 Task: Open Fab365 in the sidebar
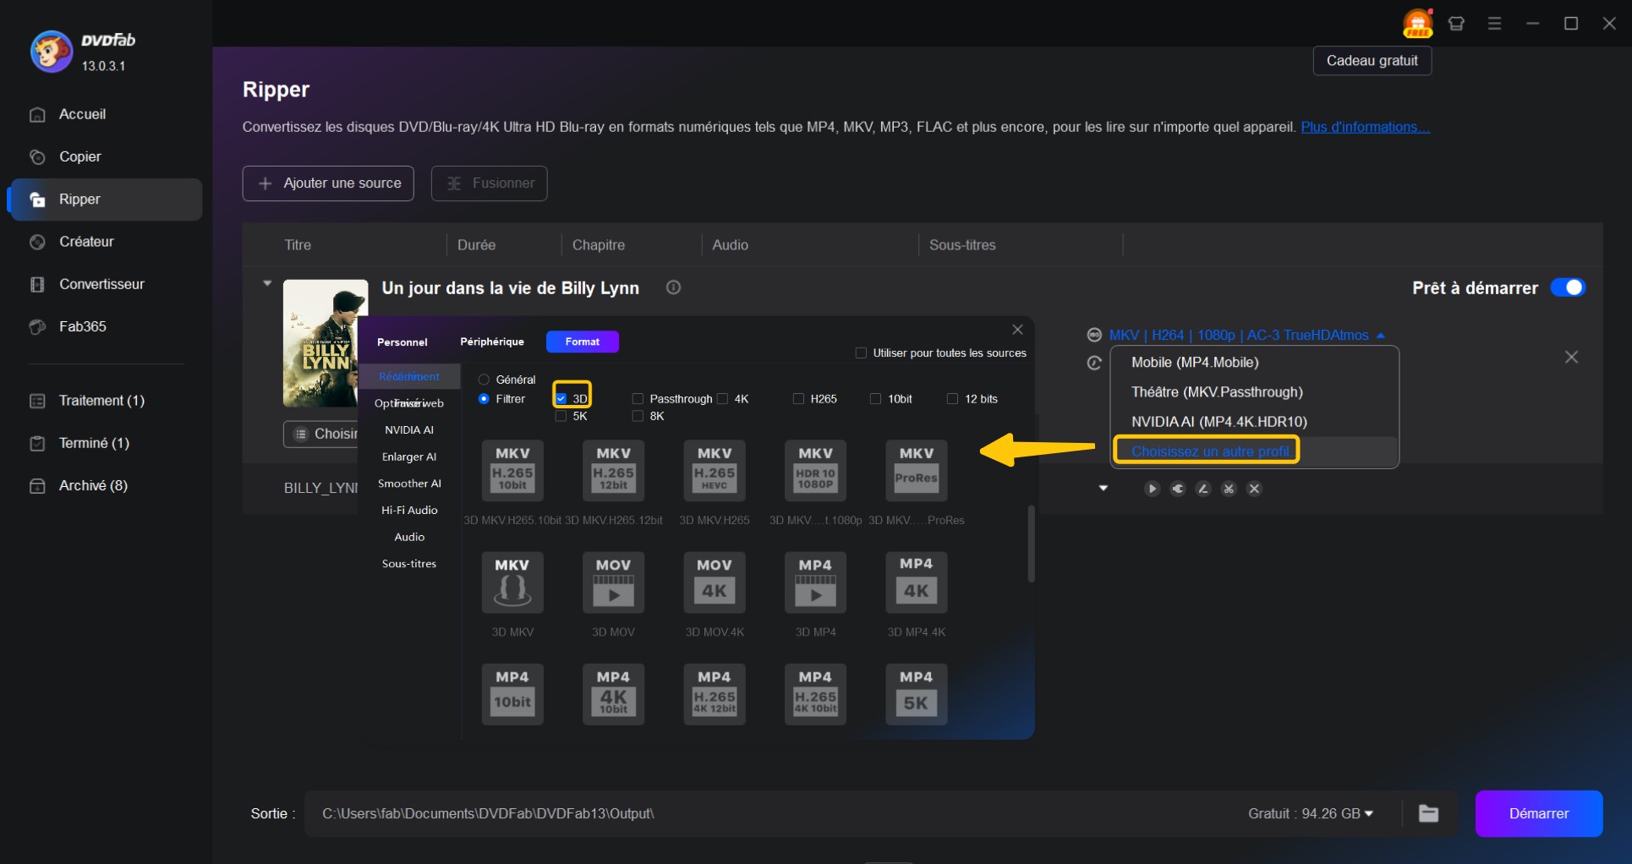click(x=82, y=326)
